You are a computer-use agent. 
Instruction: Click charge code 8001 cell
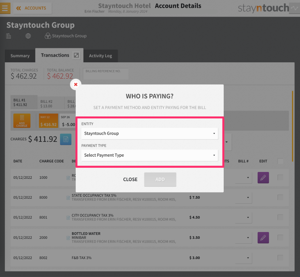[x=43, y=217]
